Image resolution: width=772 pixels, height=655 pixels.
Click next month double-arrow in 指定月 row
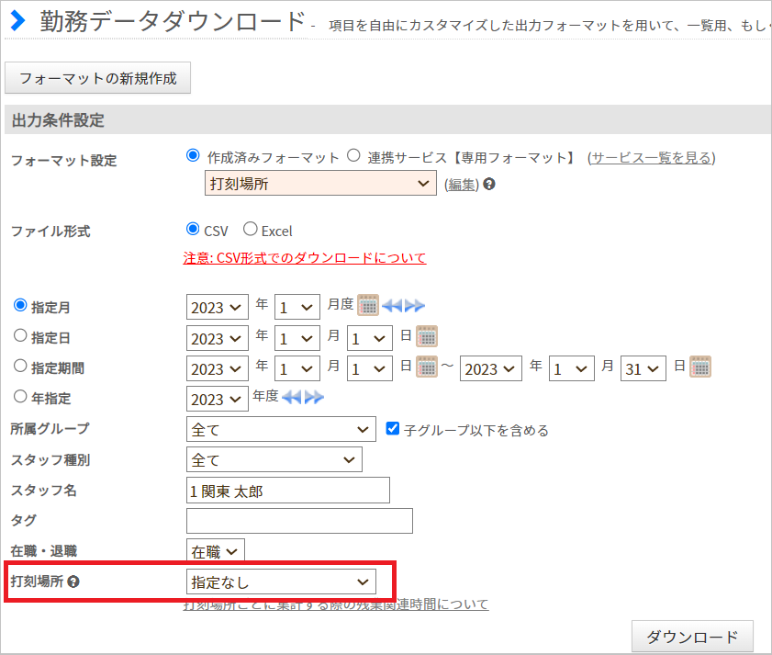coord(415,306)
